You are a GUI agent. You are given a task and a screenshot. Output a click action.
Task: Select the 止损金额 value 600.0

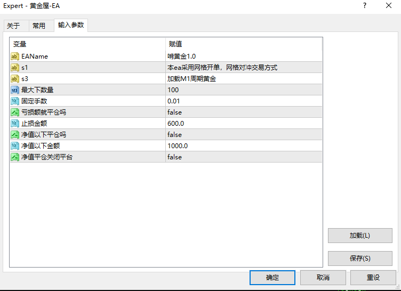point(175,124)
